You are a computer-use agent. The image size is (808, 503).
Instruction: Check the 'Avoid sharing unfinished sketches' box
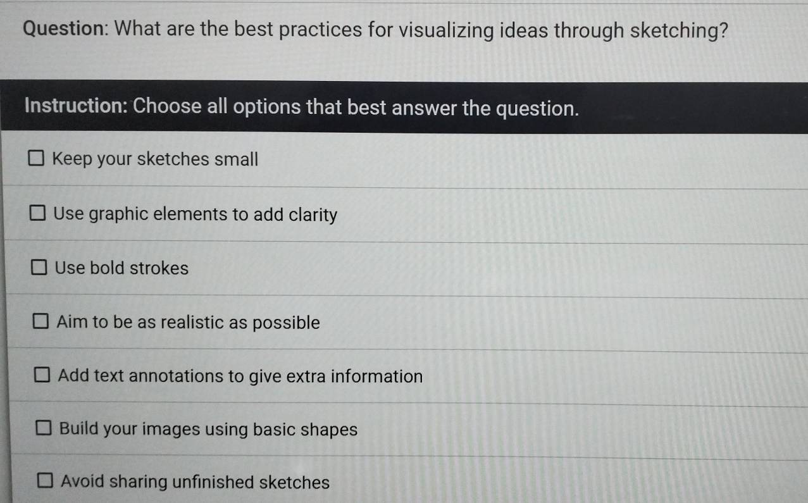click(x=46, y=483)
